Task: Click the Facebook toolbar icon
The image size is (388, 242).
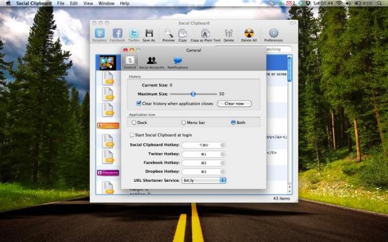Action: [x=117, y=34]
